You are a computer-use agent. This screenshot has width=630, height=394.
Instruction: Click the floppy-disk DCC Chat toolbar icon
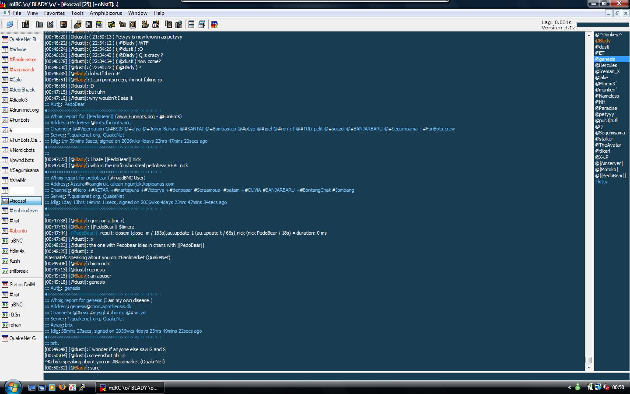click(x=88, y=25)
